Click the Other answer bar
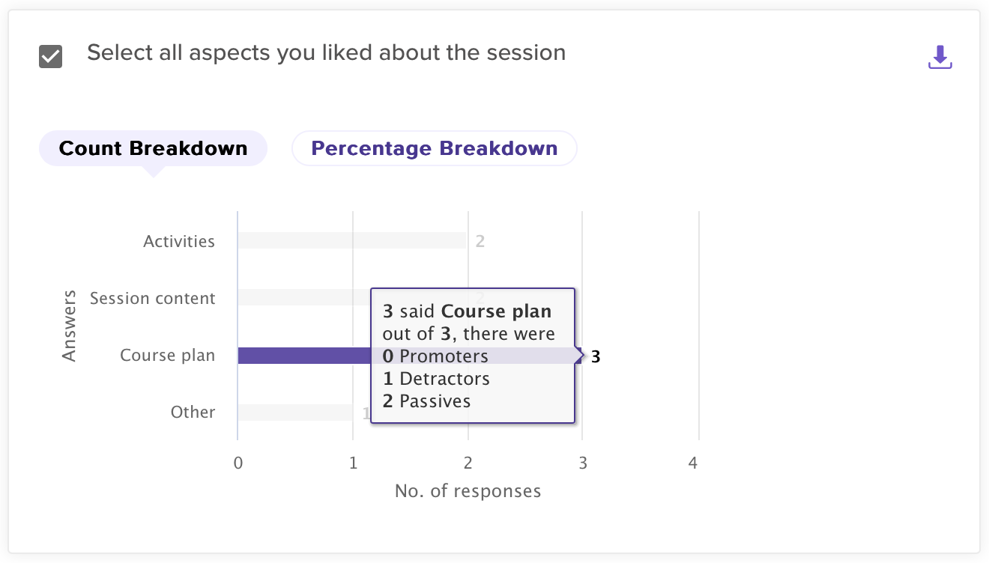The width and height of the screenshot is (989, 563). point(294,413)
